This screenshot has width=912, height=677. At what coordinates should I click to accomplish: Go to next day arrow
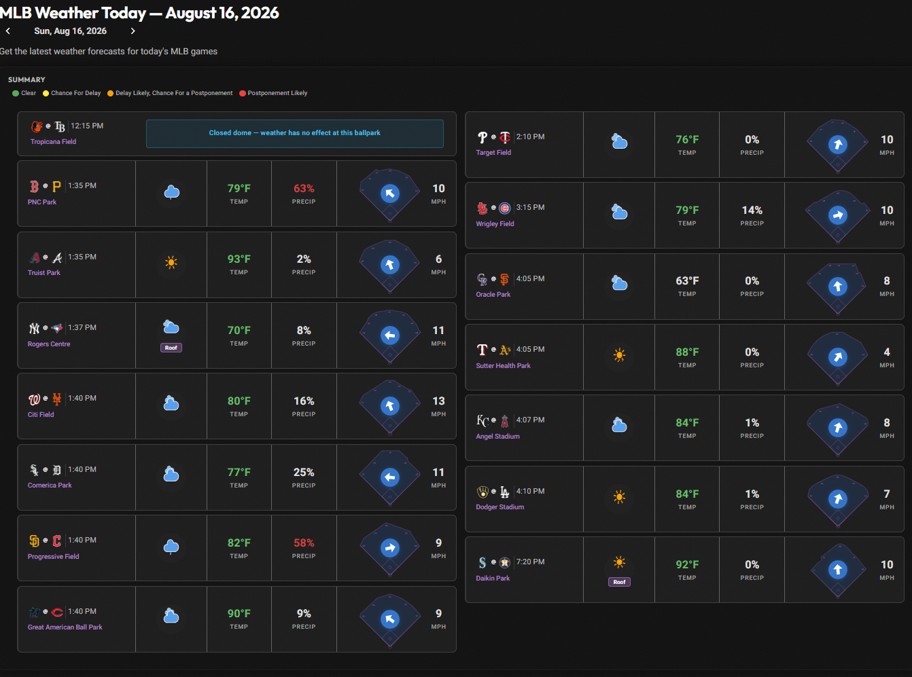133,31
